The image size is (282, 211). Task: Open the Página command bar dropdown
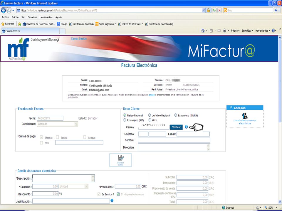tap(235, 31)
